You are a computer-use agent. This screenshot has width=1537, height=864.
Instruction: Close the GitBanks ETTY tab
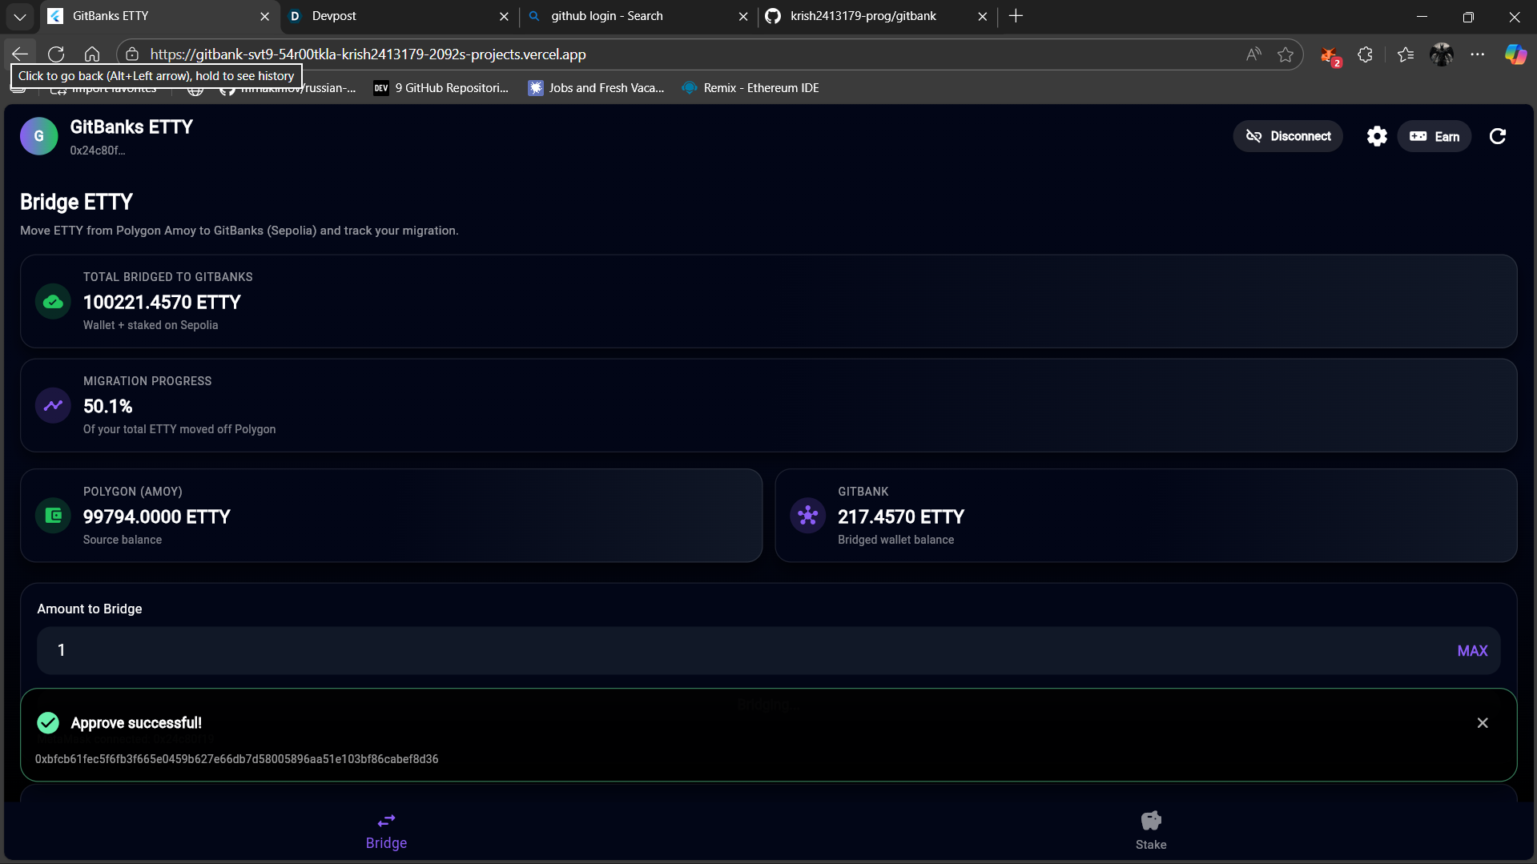click(264, 16)
